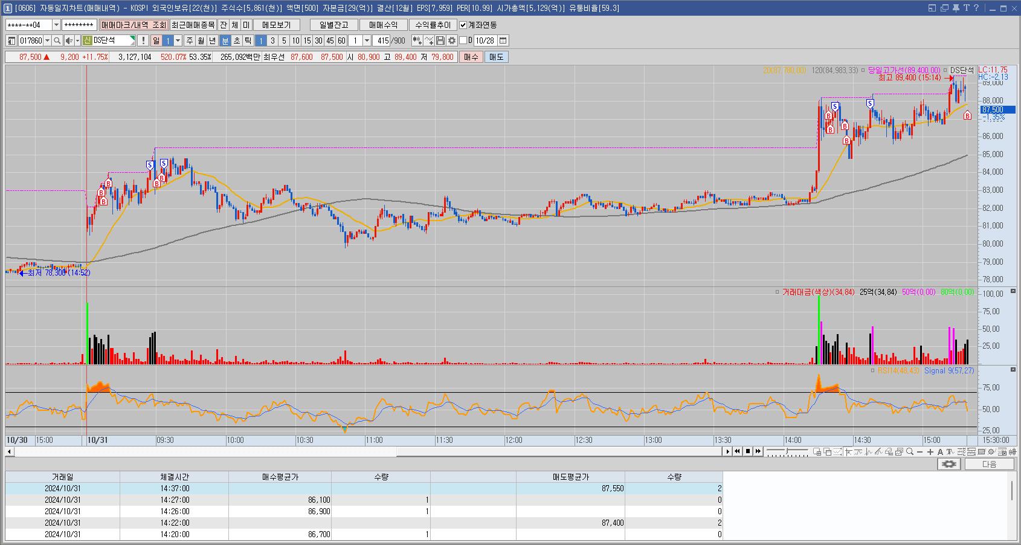Image resolution: width=1021 pixels, height=545 pixels.
Task: Click the rewind button in replay controls
Action: 737,451
